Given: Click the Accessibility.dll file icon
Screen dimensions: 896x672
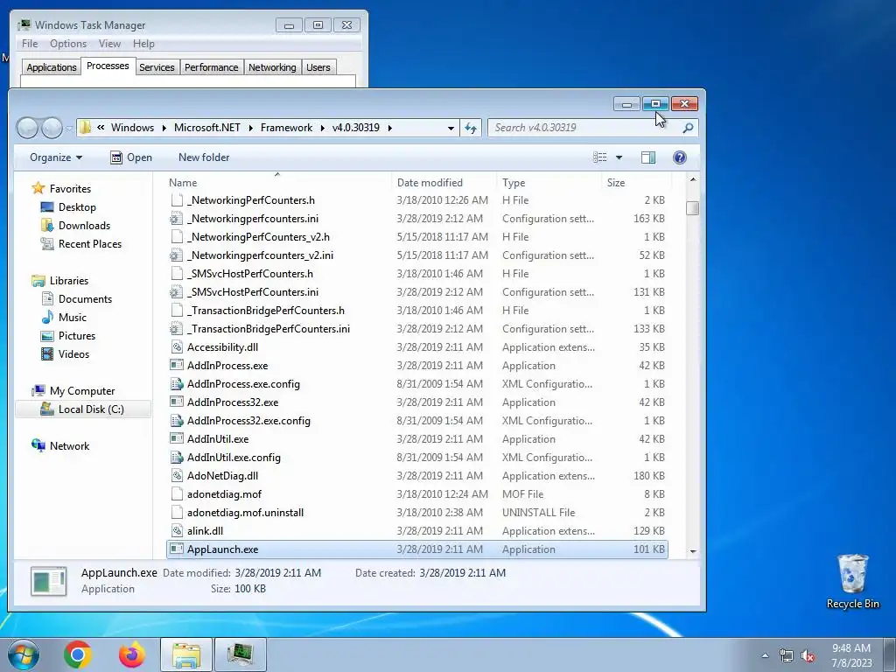Looking at the screenshot, I should coord(177,346).
